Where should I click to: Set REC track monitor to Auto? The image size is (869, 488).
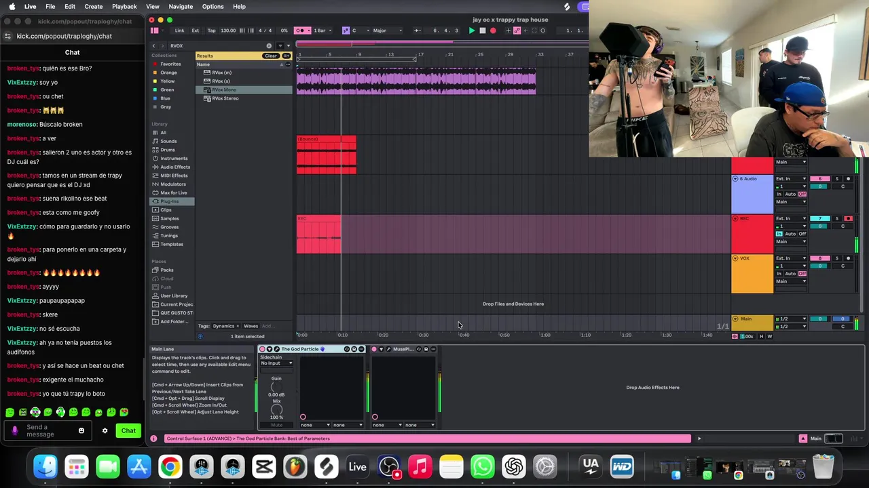pyautogui.click(x=790, y=234)
